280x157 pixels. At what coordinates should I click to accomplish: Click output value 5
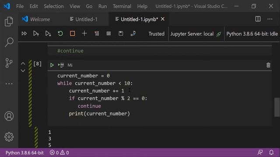pos(49,145)
